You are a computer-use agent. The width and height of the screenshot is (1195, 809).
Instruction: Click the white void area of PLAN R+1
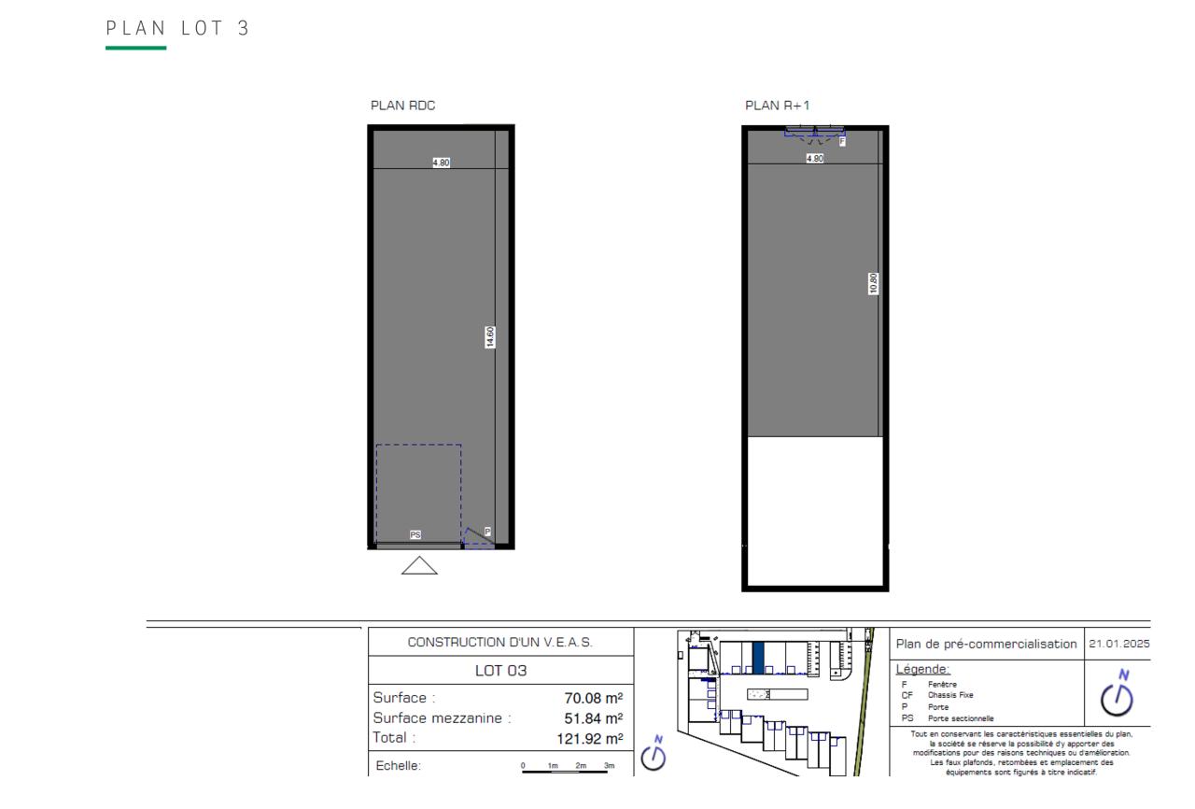point(814,511)
